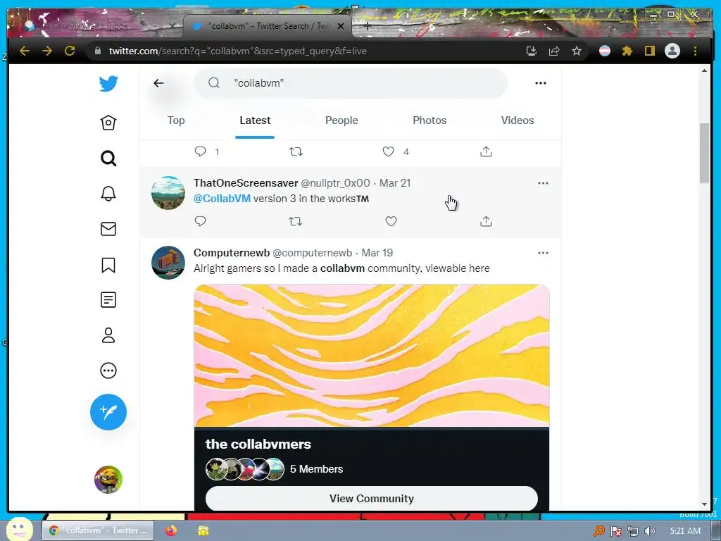
Task: Open Profile person icon in sidebar
Action: 108,335
